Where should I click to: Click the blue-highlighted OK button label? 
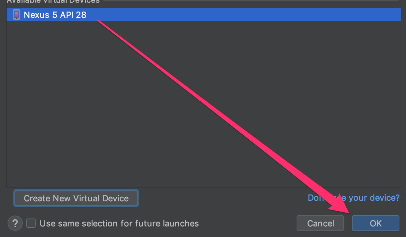coord(376,223)
